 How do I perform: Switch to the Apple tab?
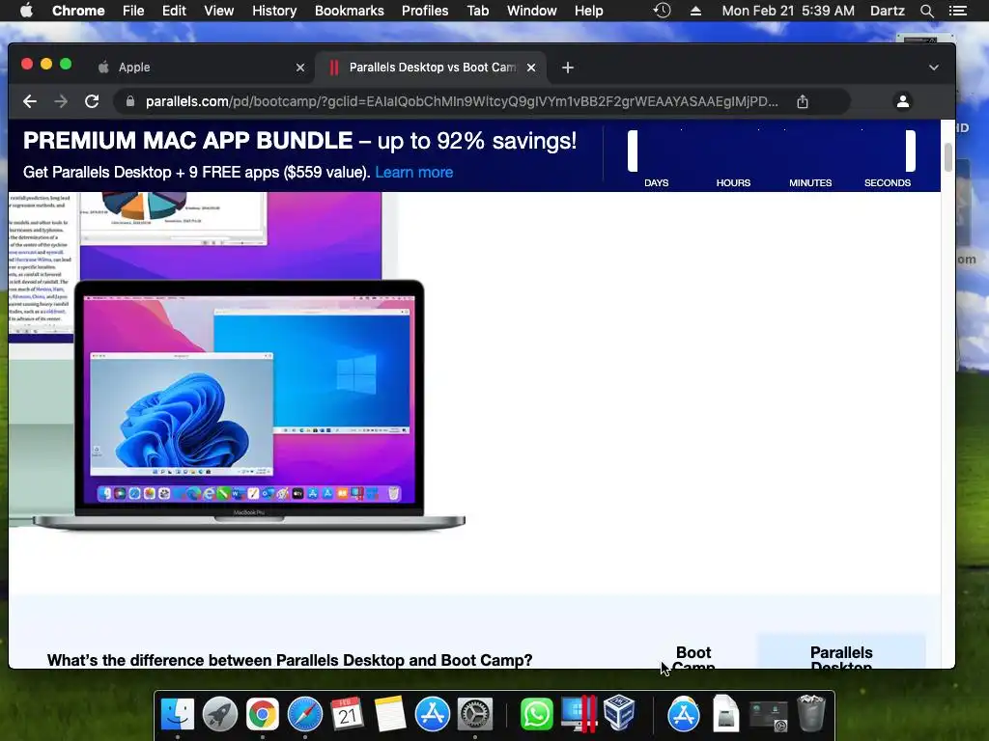[x=199, y=68]
